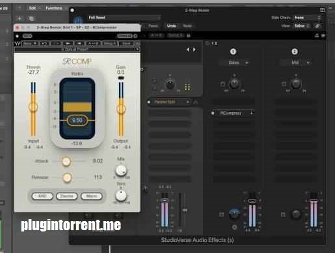Click the Release slider knob
Viewport: 335px width, 253px height.
[x=67, y=177]
